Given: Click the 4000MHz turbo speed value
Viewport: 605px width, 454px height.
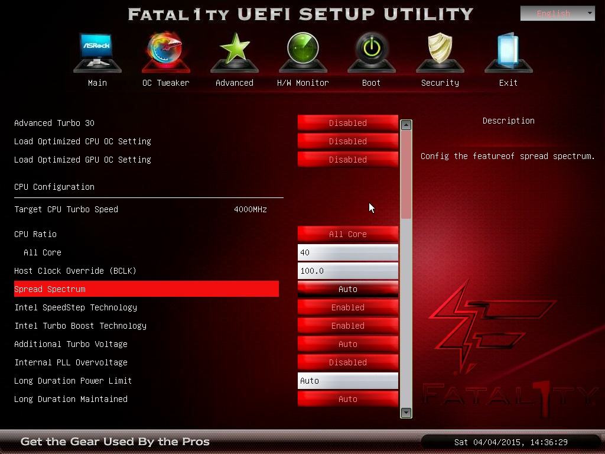Looking at the screenshot, I should click(x=251, y=209).
